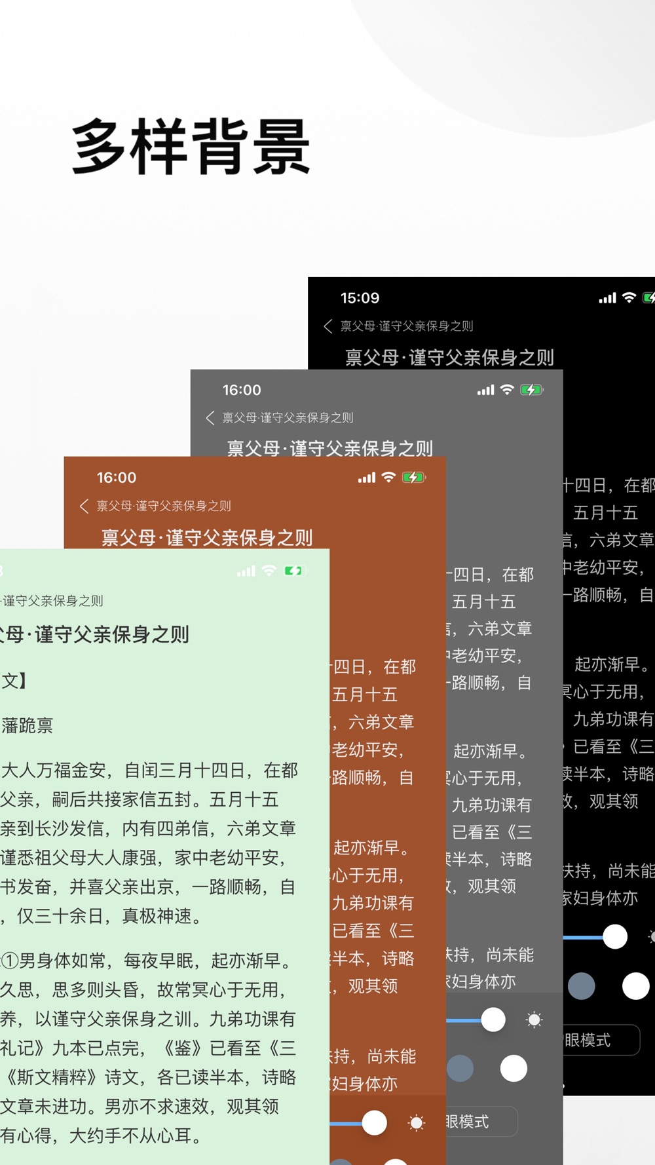Click the sun brightness icon on brown screen
The width and height of the screenshot is (655, 1165).
(x=416, y=1123)
